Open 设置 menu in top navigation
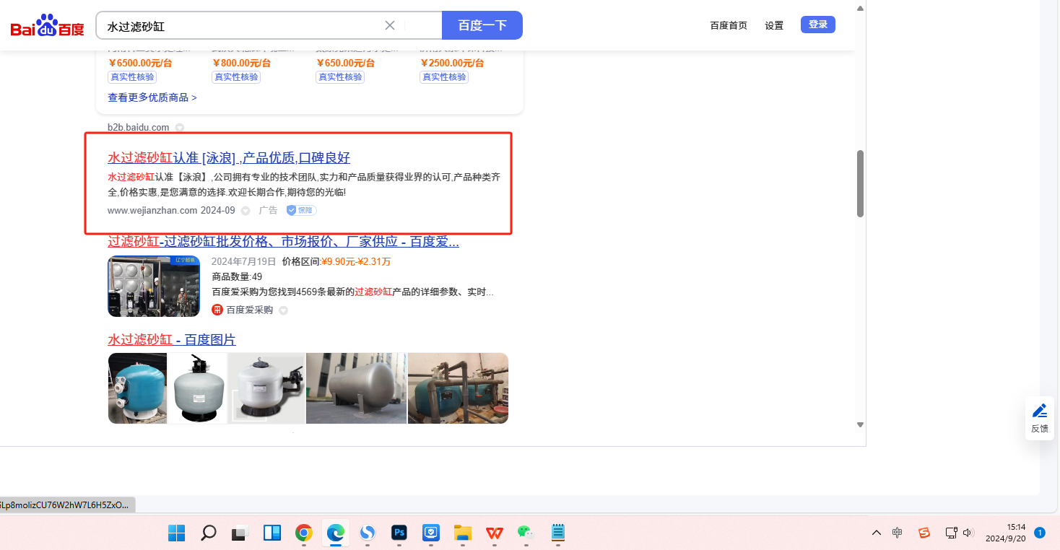The height and width of the screenshot is (550, 1060). point(774,25)
